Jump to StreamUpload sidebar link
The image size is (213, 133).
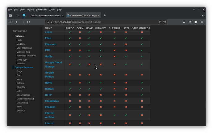click(x=23, y=95)
